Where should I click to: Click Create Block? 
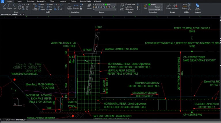(x=130, y=5)
